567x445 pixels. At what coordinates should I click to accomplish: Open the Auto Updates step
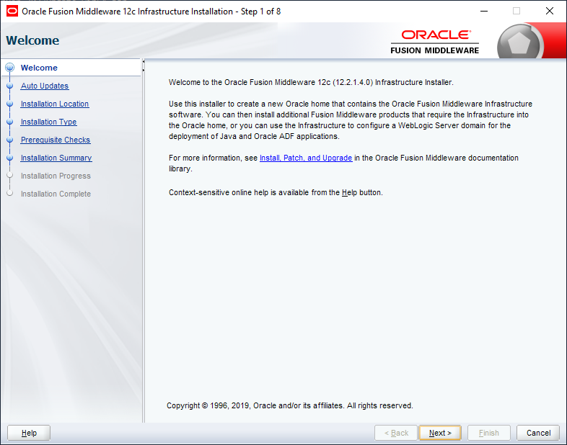45,86
